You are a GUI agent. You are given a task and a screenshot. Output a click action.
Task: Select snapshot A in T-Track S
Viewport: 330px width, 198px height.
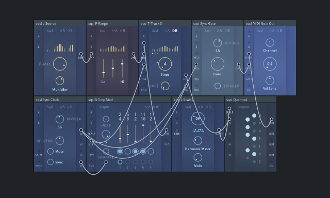(x=167, y=31)
